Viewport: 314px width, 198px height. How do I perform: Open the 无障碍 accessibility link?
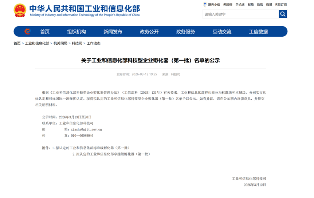227,5
